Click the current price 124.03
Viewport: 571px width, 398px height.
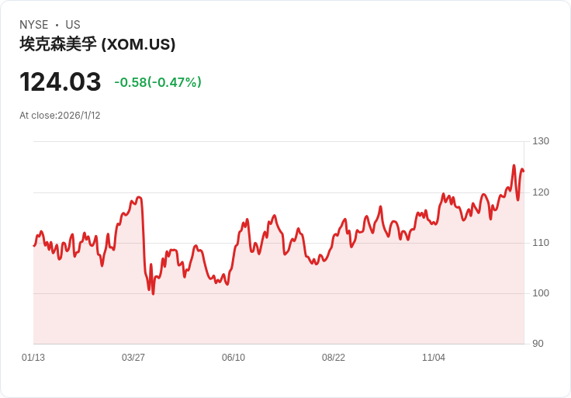coord(61,82)
